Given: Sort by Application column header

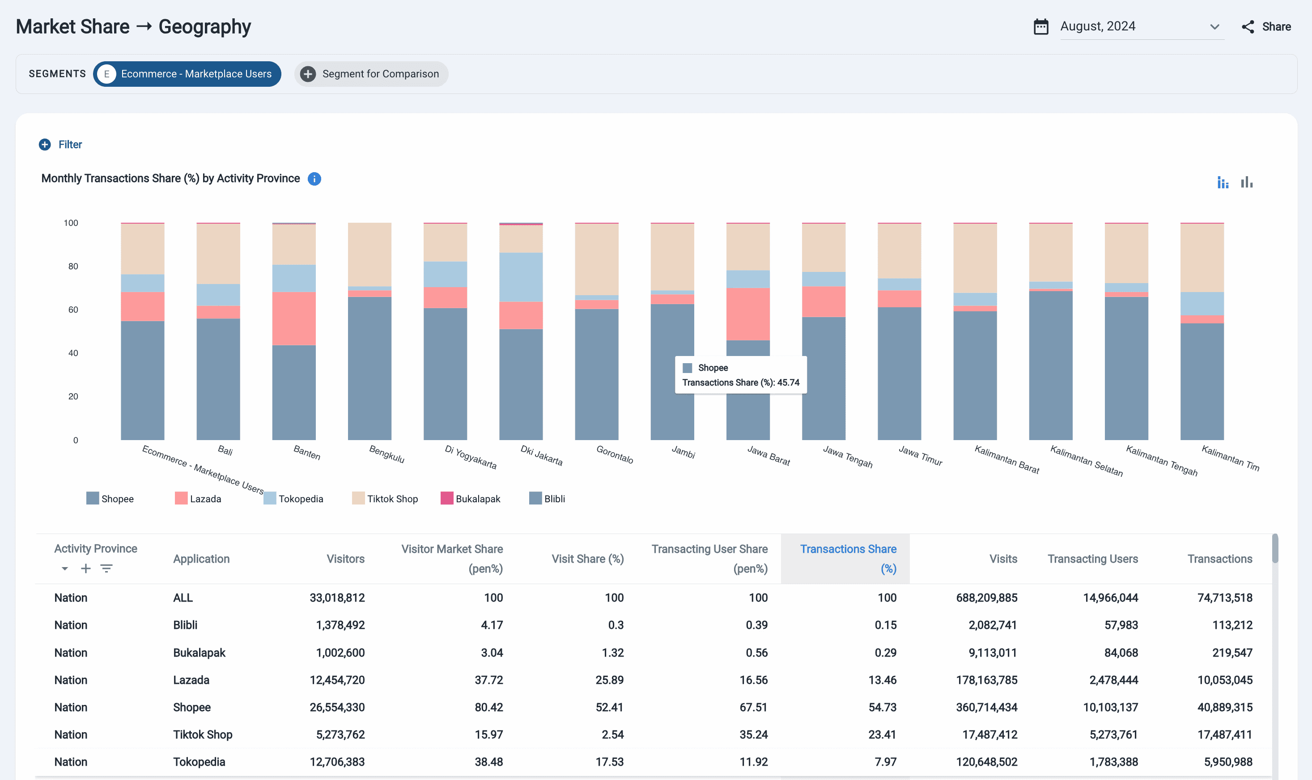Looking at the screenshot, I should (x=201, y=559).
